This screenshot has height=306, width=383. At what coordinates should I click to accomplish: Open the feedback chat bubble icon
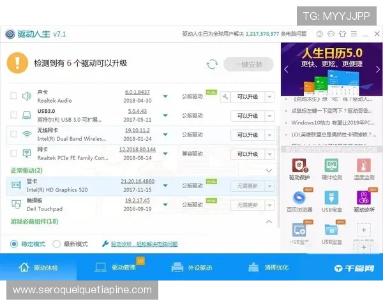pos(331,34)
